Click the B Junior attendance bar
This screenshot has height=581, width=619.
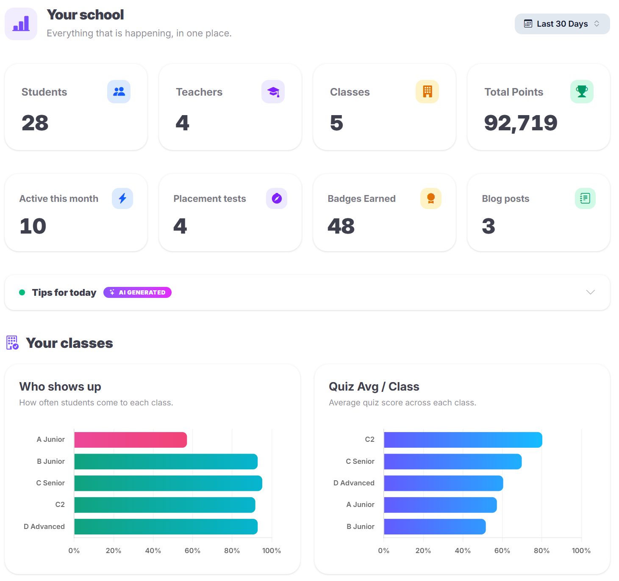pos(166,461)
